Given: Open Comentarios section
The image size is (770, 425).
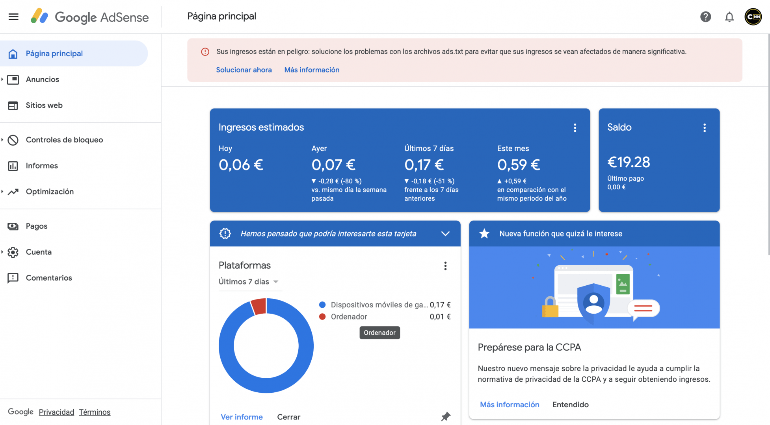Looking at the screenshot, I should [49, 278].
